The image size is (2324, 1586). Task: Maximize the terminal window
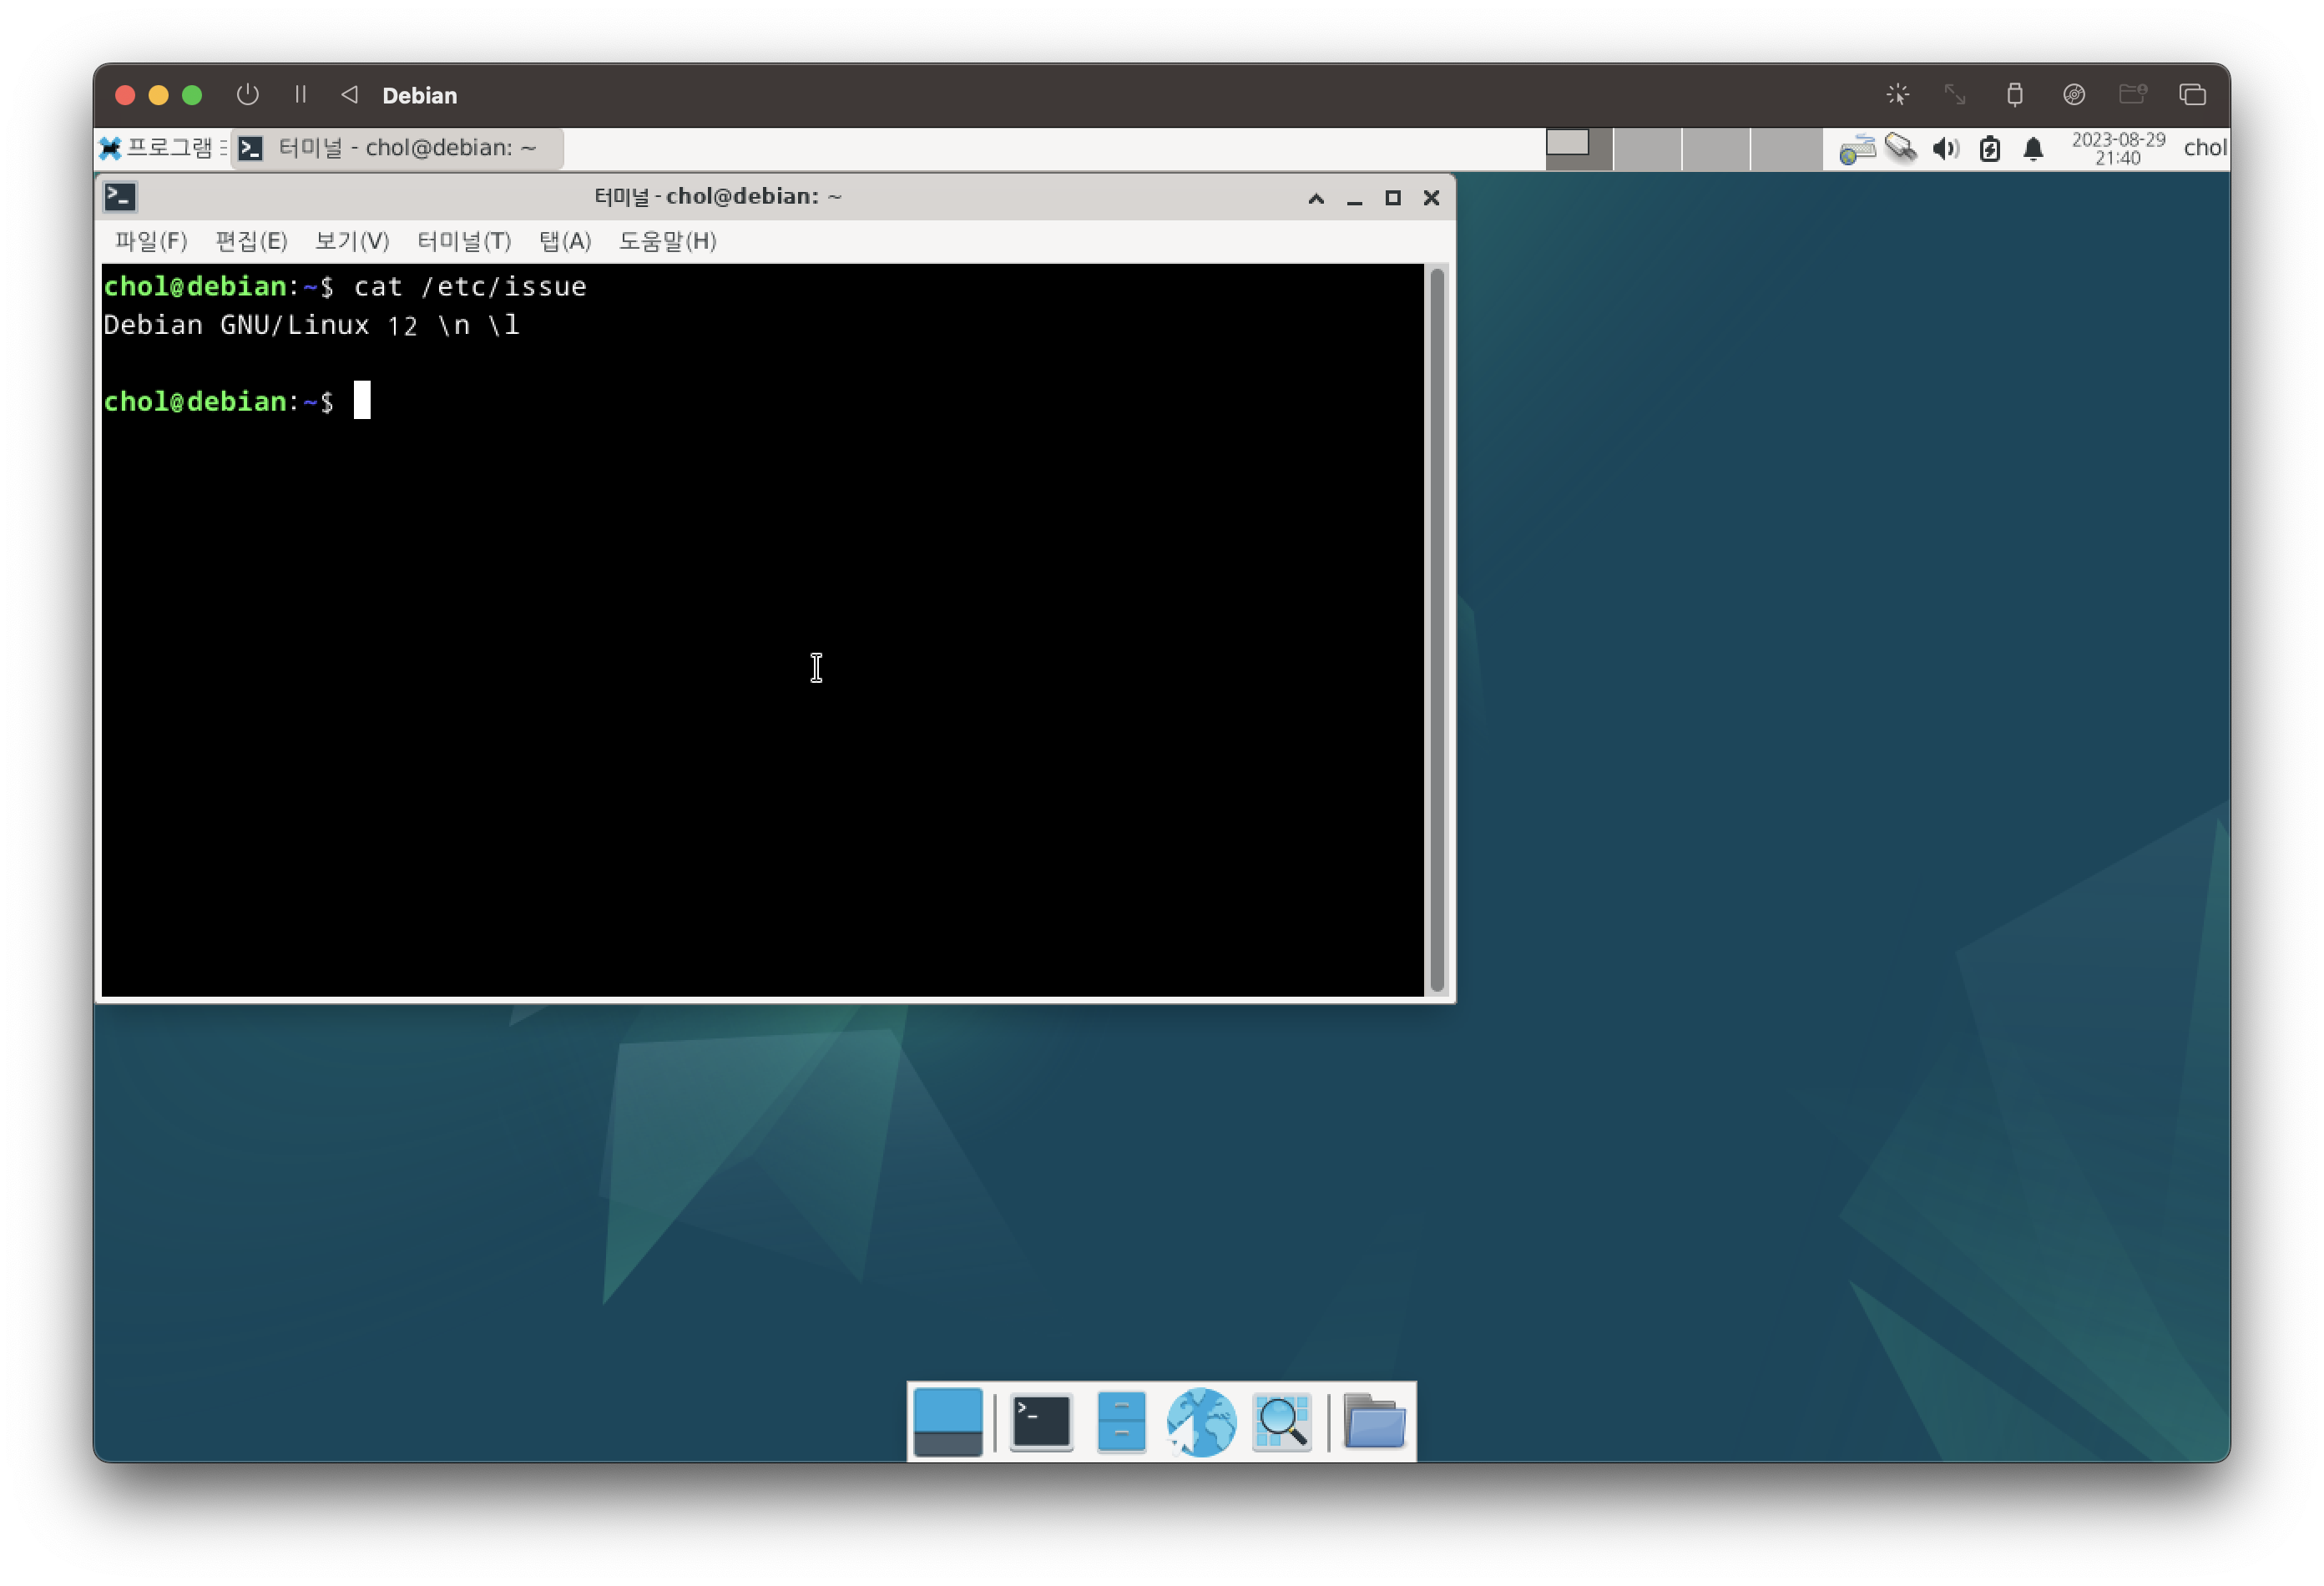tap(1392, 198)
